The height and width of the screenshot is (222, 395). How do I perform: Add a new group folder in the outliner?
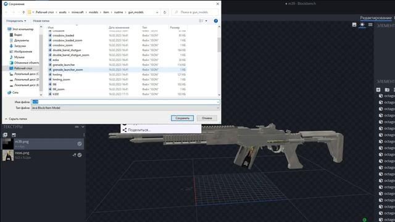pos(387,89)
